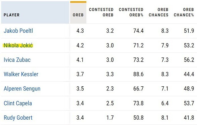Open Rudy Gobert's player page
197x125 pixels.
coord(18,118)
